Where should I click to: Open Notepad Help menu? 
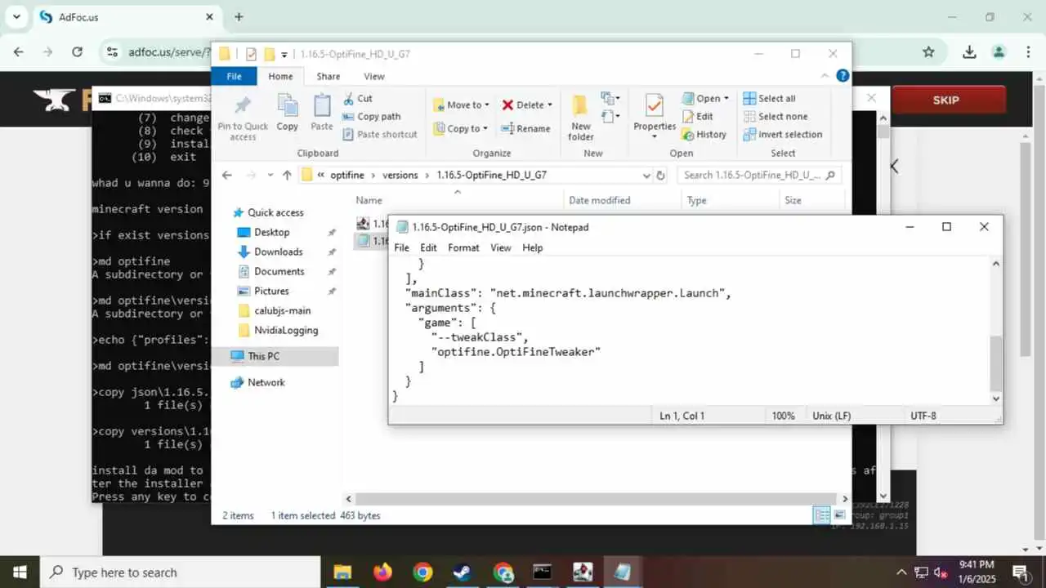coord(532,247)
